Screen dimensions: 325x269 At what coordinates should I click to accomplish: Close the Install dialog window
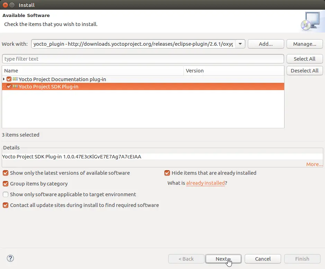(x=5, y=5)
